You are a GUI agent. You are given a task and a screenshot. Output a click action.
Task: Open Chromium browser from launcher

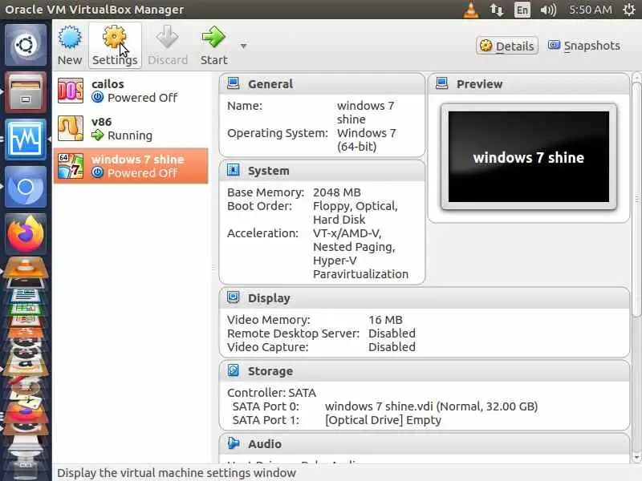26,187
